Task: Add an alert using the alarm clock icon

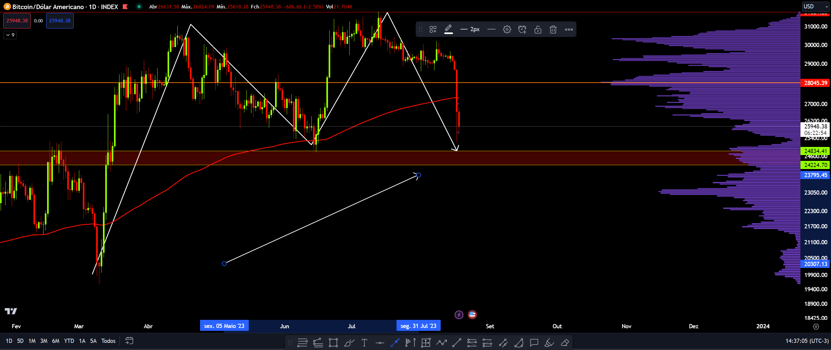Action: coord(522,30)
